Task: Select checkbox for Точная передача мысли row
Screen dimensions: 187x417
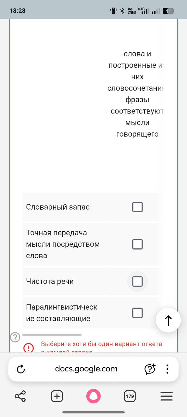Action: 137,244
